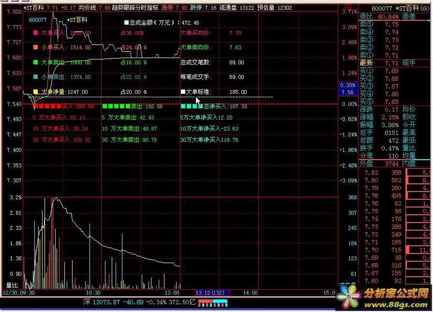433x312 pixels.
Task: Click the 卖出:182.56 green summary
Action: click(147, 106)
